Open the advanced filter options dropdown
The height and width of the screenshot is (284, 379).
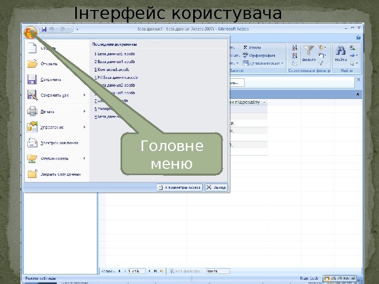click(322, 55)
